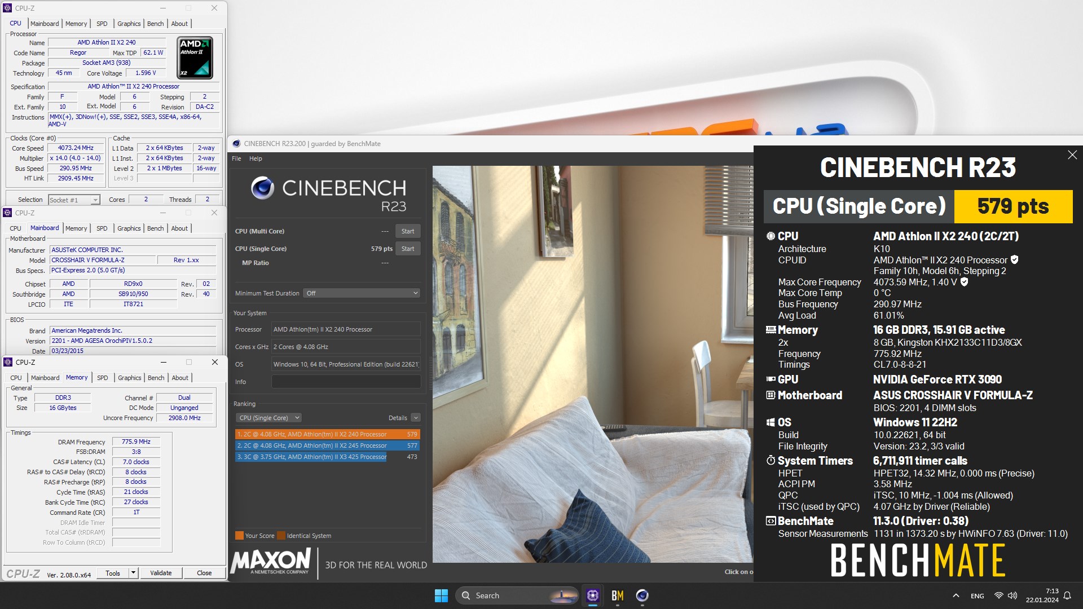
Task: Open Cinebench Help menu
Action: (256, 158)
